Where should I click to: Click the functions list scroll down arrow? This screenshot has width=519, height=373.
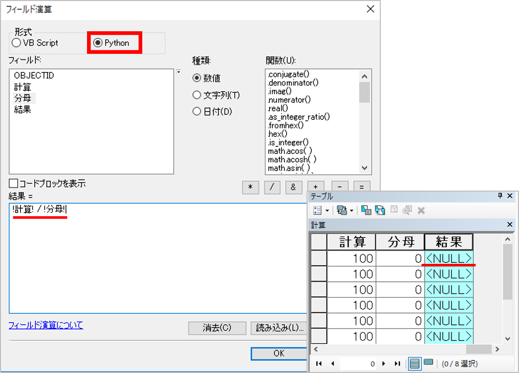click(x=365, y=168)
